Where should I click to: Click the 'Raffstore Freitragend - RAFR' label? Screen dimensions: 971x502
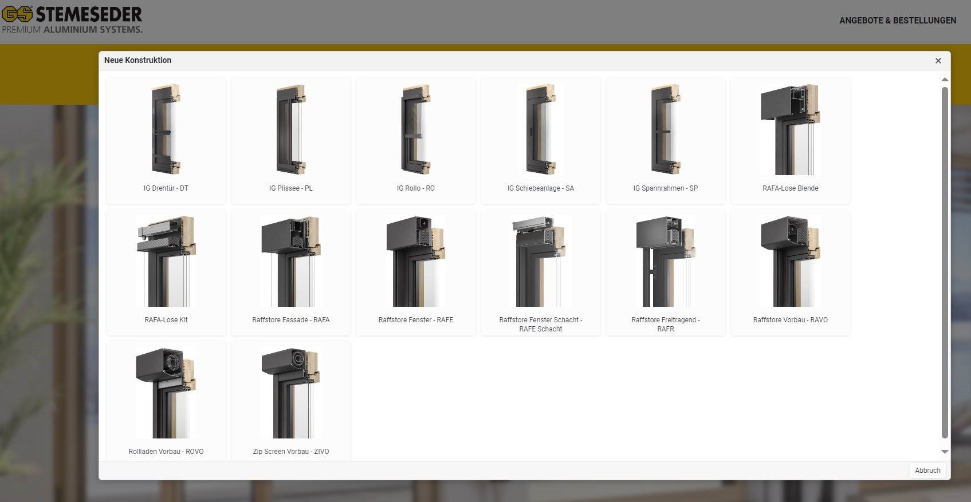pyautogui.click(x=666, y=325)
